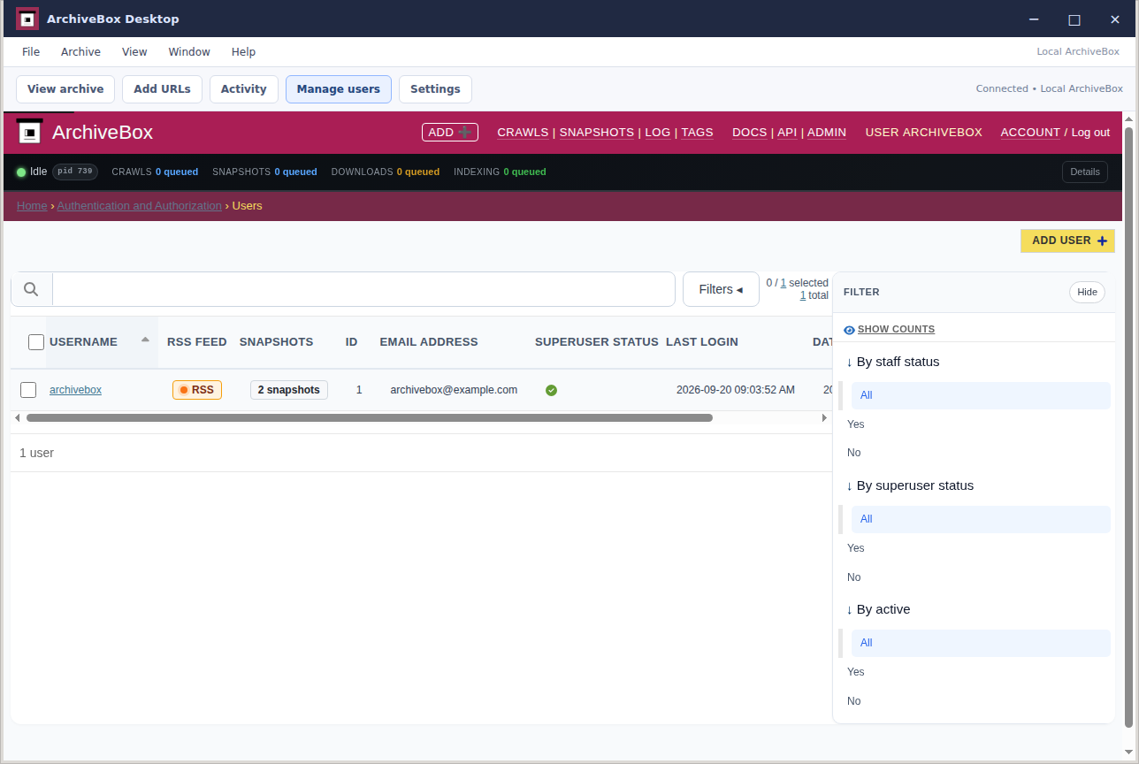Click the ADD + button in header
The width and height of the screenshot is (1139, 764).
pos(450,133)
